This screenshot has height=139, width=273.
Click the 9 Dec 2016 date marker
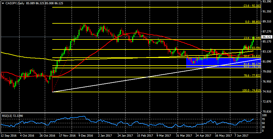pyautogui.click(x=86, y=136)
